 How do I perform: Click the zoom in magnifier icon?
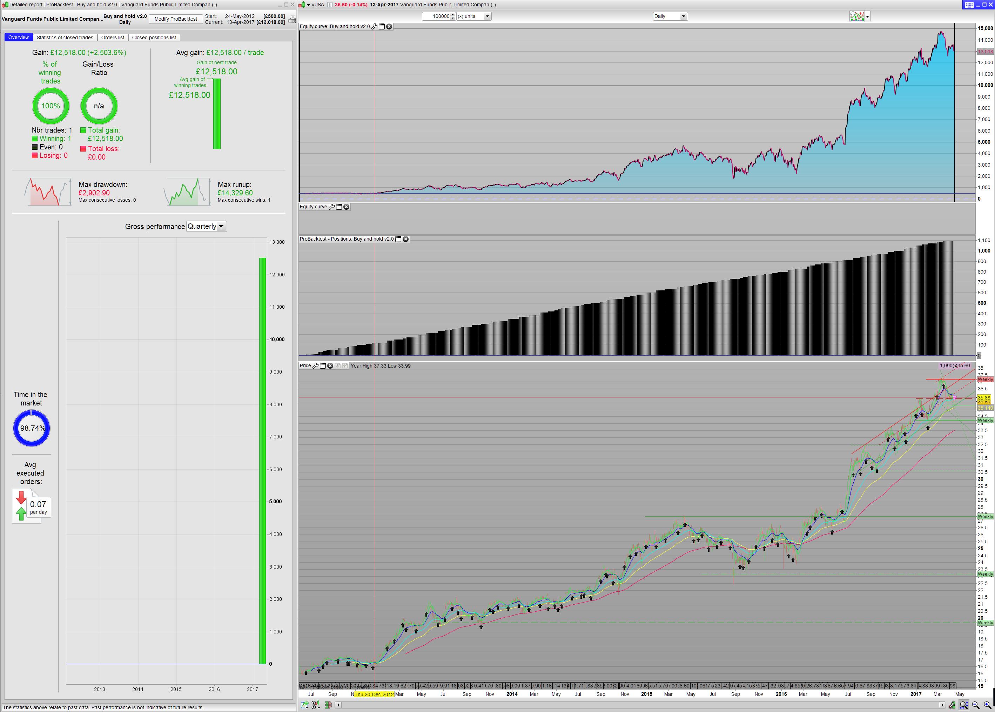[x=987, y=705]
